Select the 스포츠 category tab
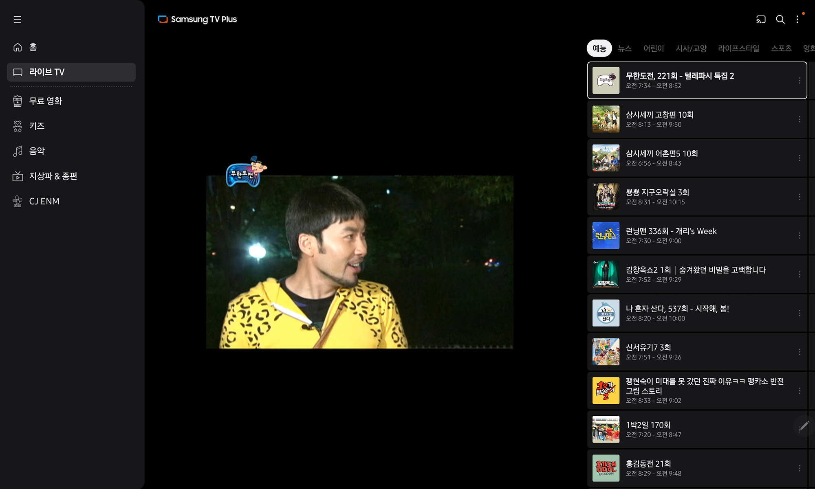This screenshot has height=489, width=815. [x=781, y=48]
